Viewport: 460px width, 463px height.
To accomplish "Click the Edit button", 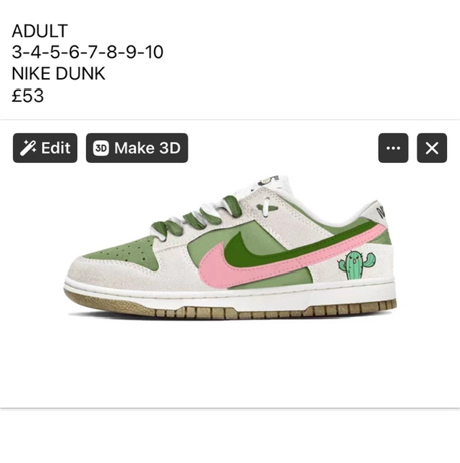I will pyautogui.click(x=45, y=148).
